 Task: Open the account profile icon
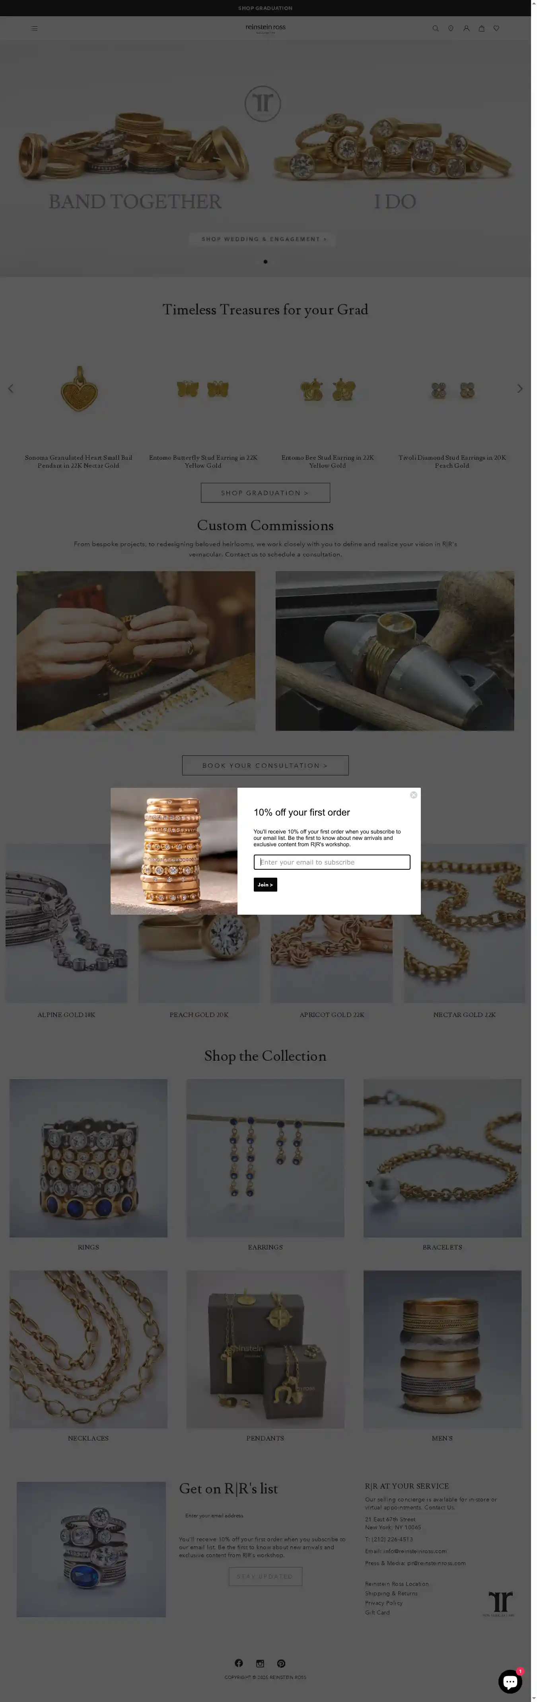tap(466, 28)
